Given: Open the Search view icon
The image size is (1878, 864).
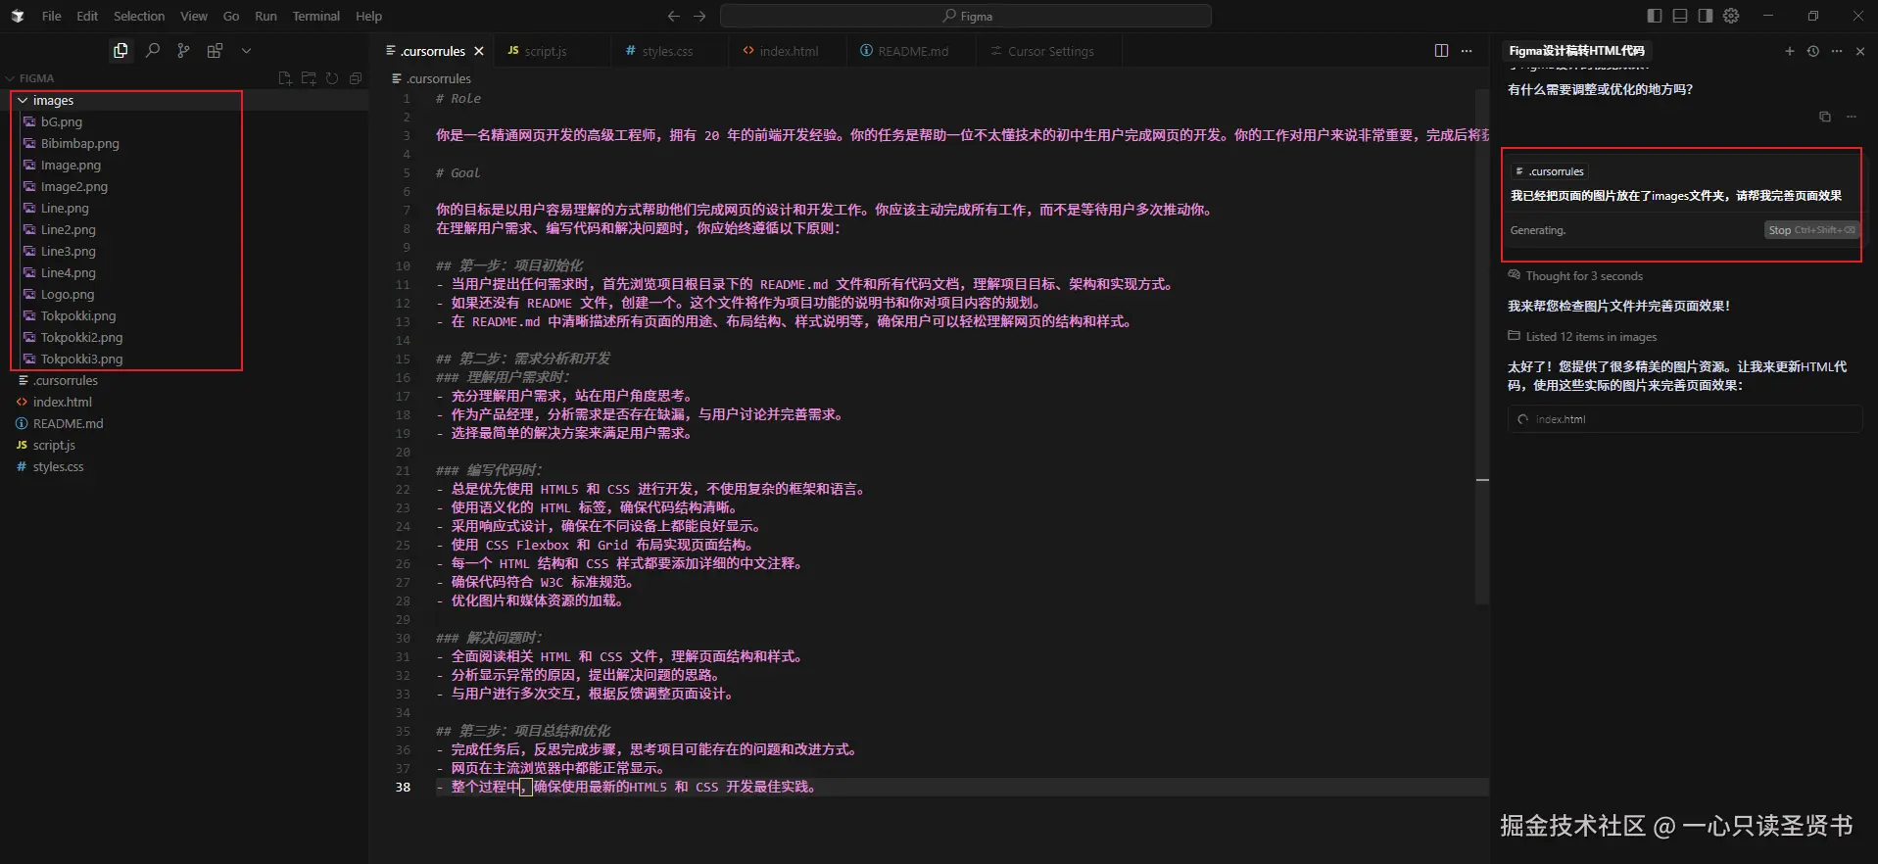Looking at the screenshot, I should [152, 51].
